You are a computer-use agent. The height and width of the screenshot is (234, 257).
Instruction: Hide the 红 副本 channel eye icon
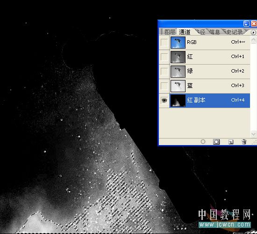[x=164, y=100]
